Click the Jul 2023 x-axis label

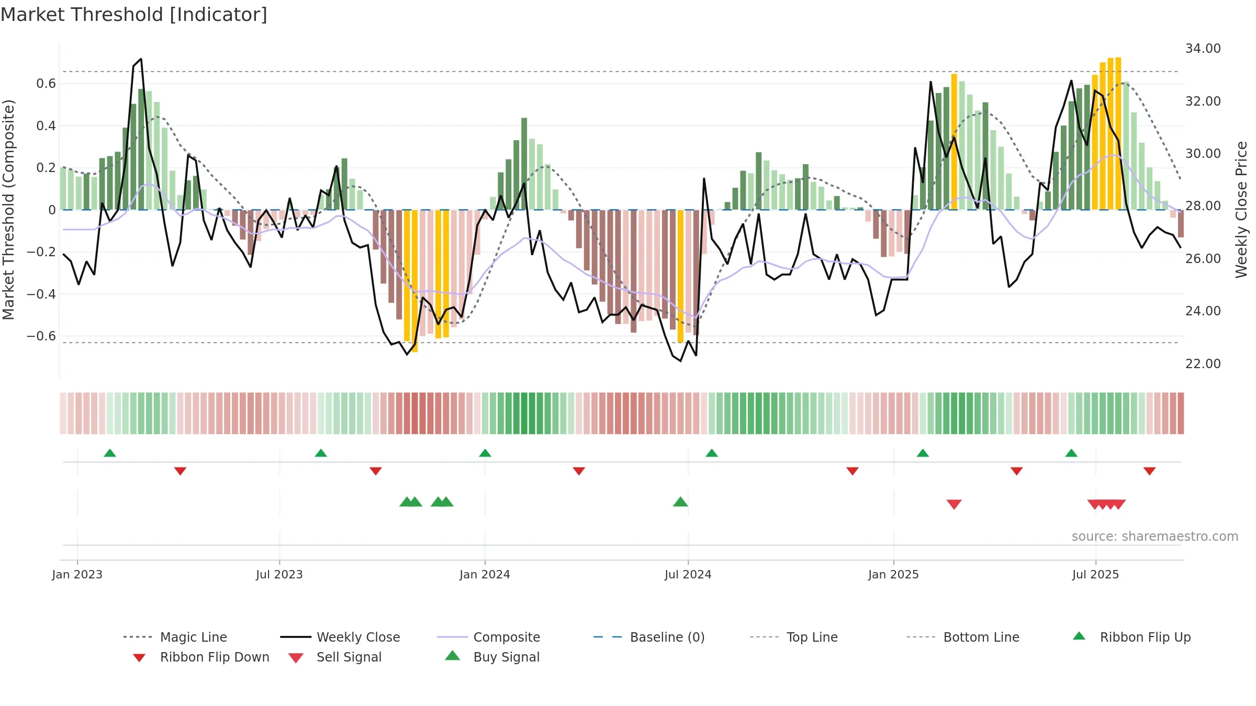click(279, 574)
